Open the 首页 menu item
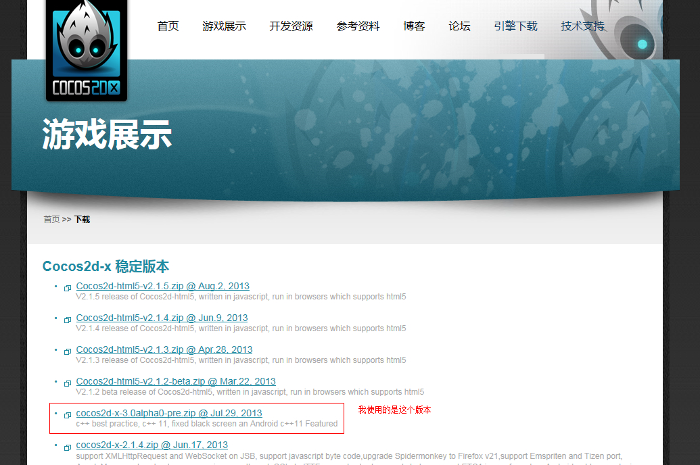 168,26
